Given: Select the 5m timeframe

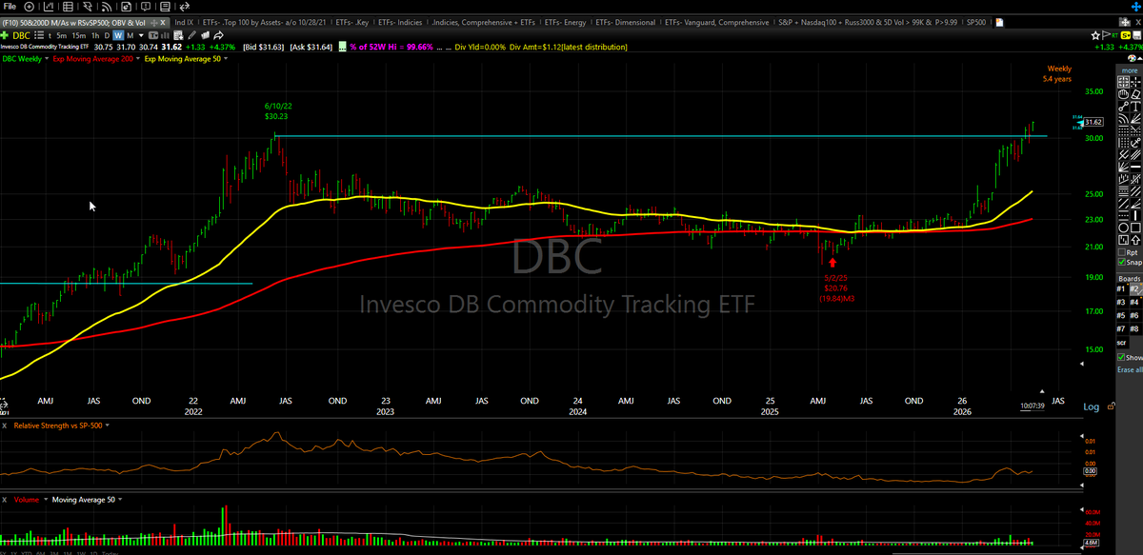Looking at the screenshot, I should tap(61, 35).
